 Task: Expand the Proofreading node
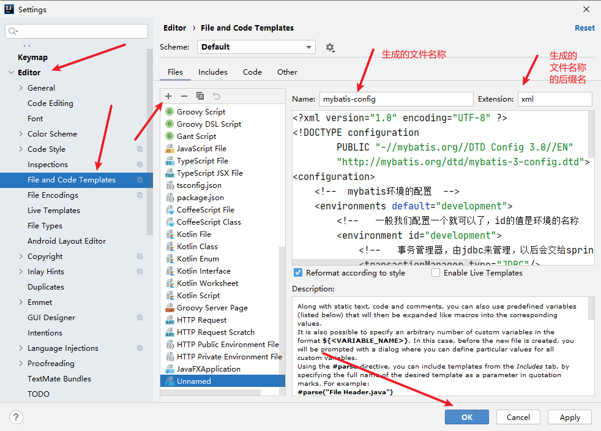pos(21,364)
